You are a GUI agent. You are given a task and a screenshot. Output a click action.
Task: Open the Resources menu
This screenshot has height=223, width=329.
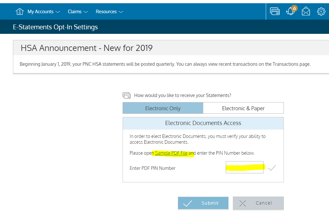(106, 12)
